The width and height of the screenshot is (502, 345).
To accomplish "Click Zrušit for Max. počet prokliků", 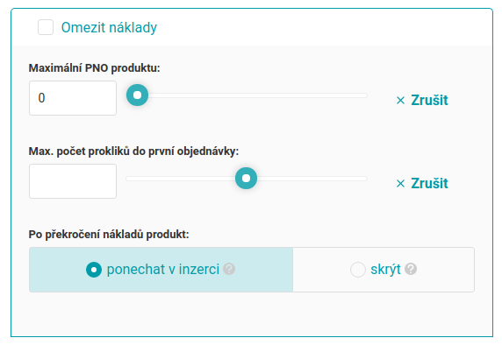I will pos(429,183).
